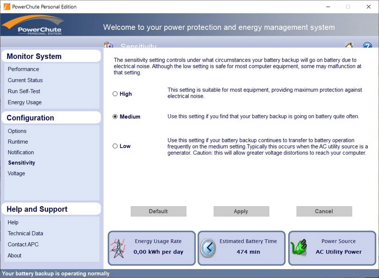
Task: Click the home icon in the header
Action: click(x=349, y=45)
